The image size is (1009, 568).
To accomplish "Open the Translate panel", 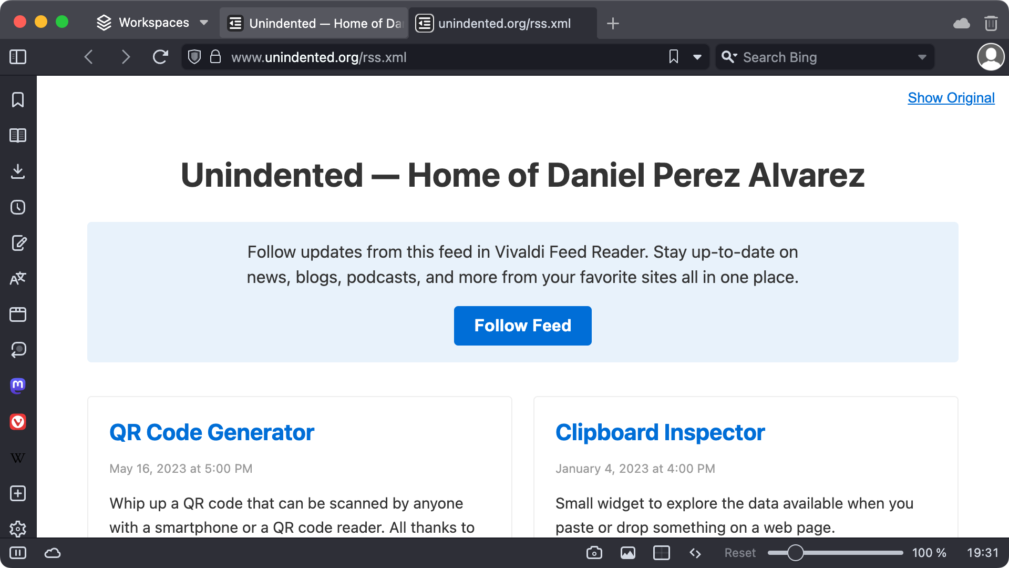I will pos(18,279).
